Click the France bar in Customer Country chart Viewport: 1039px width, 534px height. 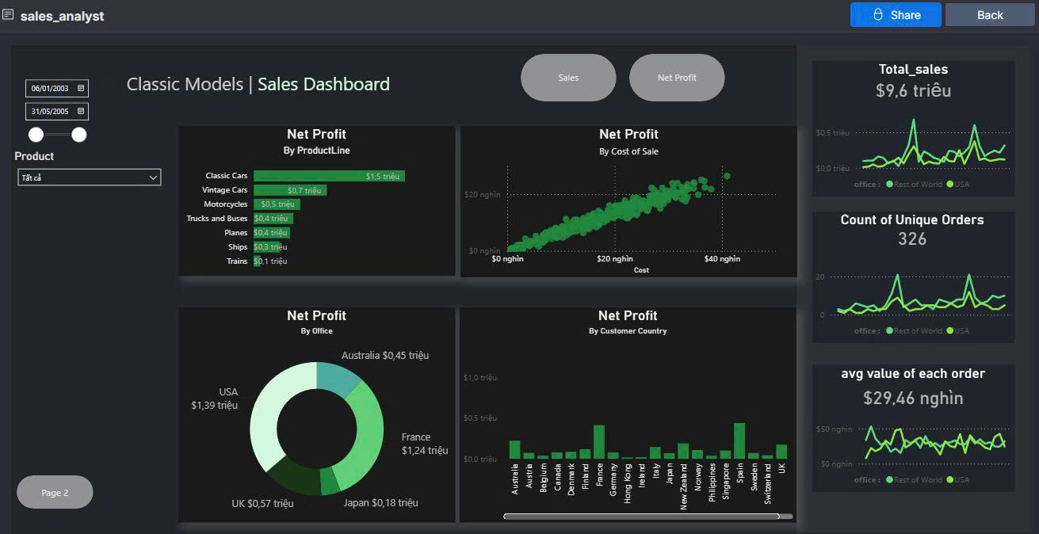click(x=599, y=442)
